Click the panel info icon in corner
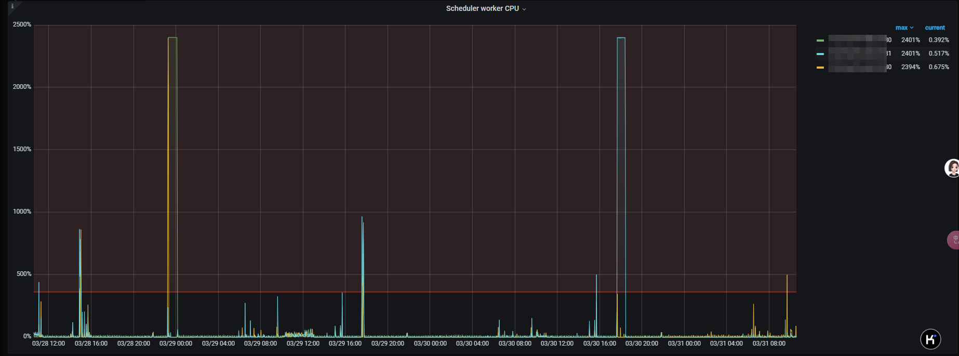Screen dimensions: 959x356 click(x=12, y=6)
